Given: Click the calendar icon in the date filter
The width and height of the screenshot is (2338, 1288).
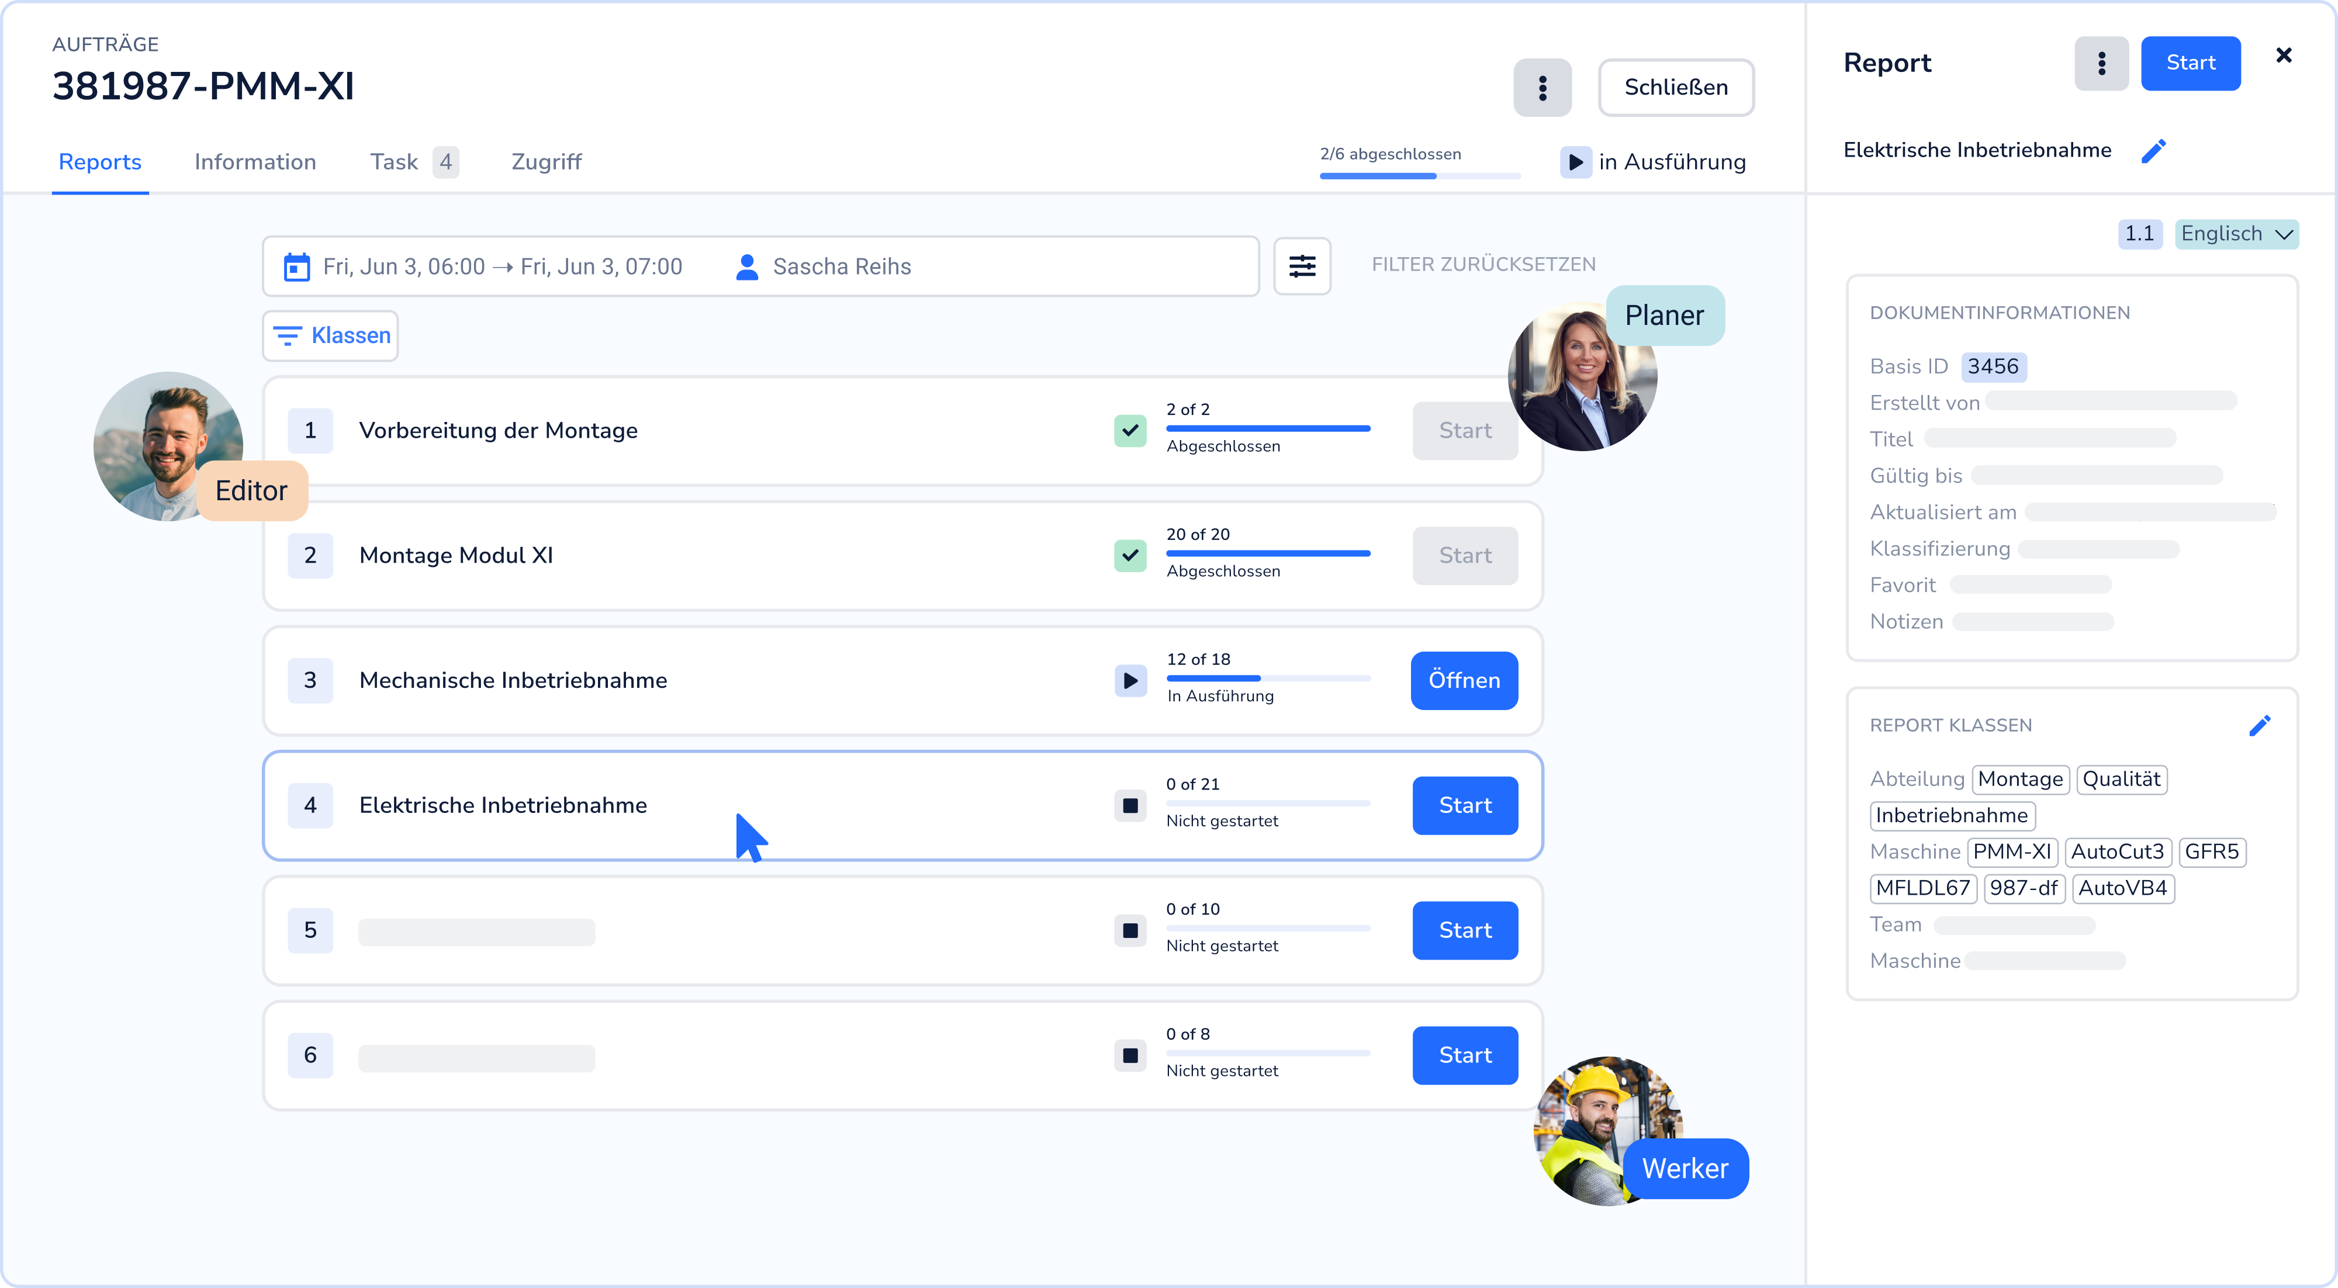Looking at the screenshot, I should [x=296, y=267].
